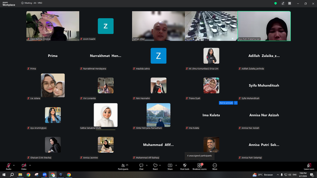Image resolution: width=317 pixels, height=178 pixels.
Task: Click the green encryption shield icon
Action: pyautogui.click(x=275, y=3)
